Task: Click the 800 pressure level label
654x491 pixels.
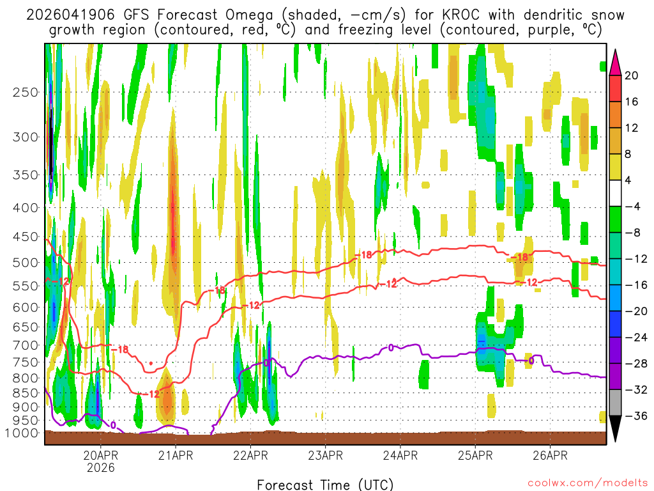Action: click(26, 378)
